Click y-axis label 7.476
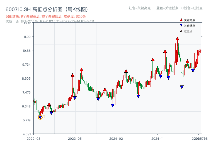 coord(26,92)
